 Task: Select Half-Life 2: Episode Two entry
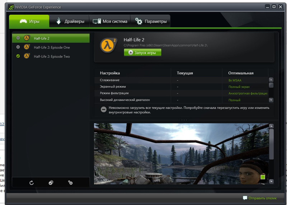(x=51, y=56)
